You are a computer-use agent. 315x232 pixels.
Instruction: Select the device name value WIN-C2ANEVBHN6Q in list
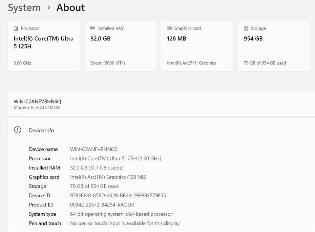point(94,149)
